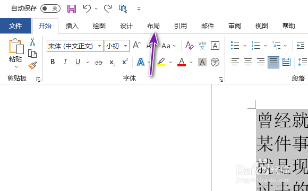Image resolution: width=308 pixels, height=191 pixels.
Task: Open the Undo history dropdown arrow
Action: (96, 9)
